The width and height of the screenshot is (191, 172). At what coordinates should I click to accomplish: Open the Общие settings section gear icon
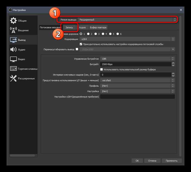[x=13, y=21]
